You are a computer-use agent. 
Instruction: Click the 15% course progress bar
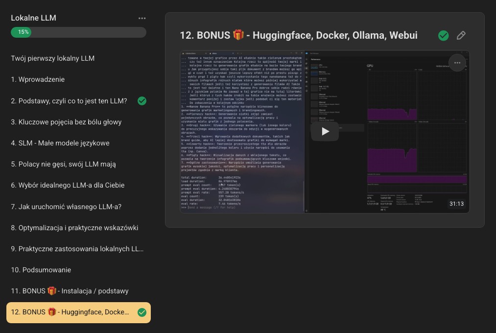click(78, 32)
